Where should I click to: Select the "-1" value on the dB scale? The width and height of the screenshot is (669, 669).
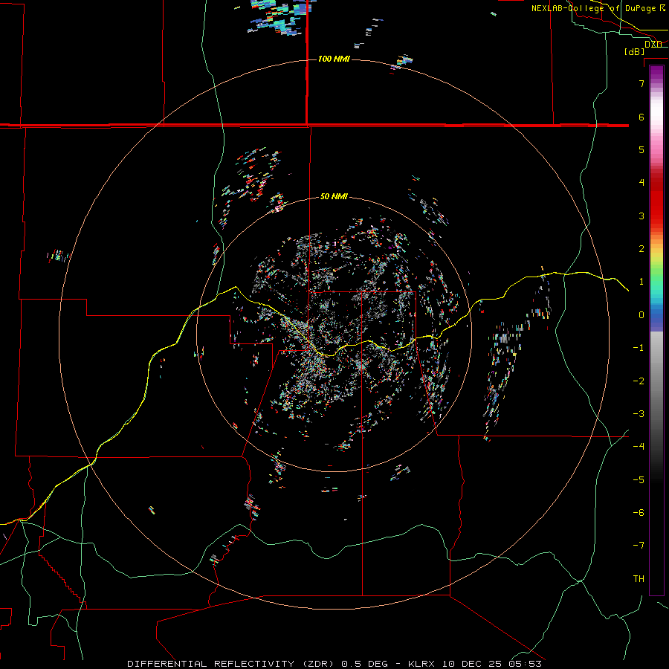(639, 348)
